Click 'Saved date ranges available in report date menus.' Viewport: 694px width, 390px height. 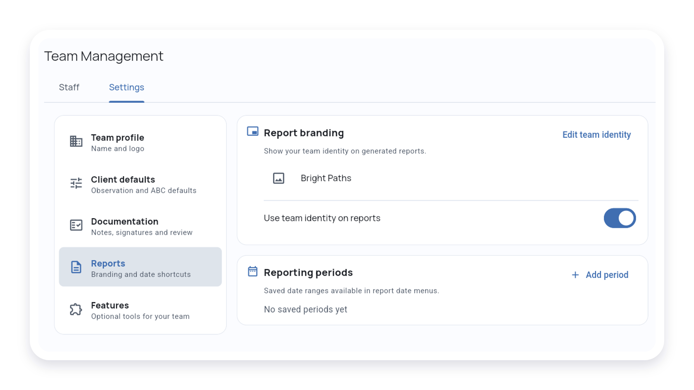point(351,291)
